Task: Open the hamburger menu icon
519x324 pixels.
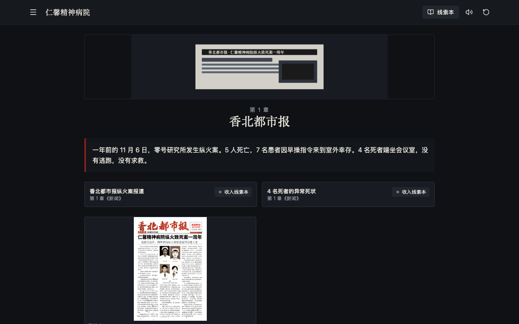Action: pyautogui.click(x=33, y=12)
